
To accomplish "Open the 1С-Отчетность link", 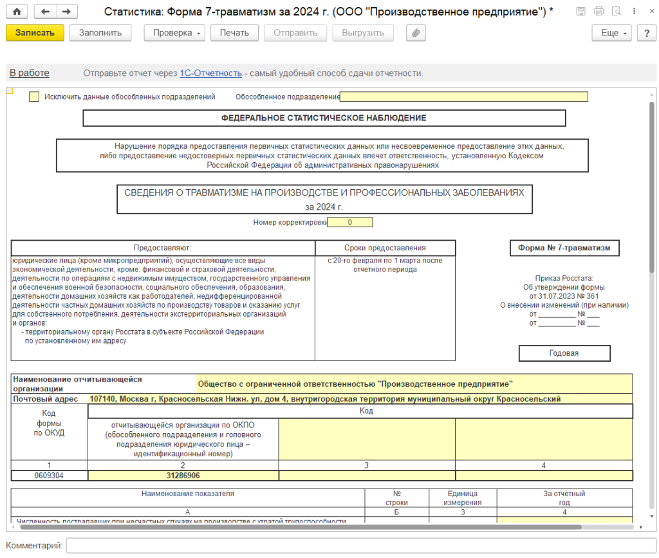I will tap(210, 73).
